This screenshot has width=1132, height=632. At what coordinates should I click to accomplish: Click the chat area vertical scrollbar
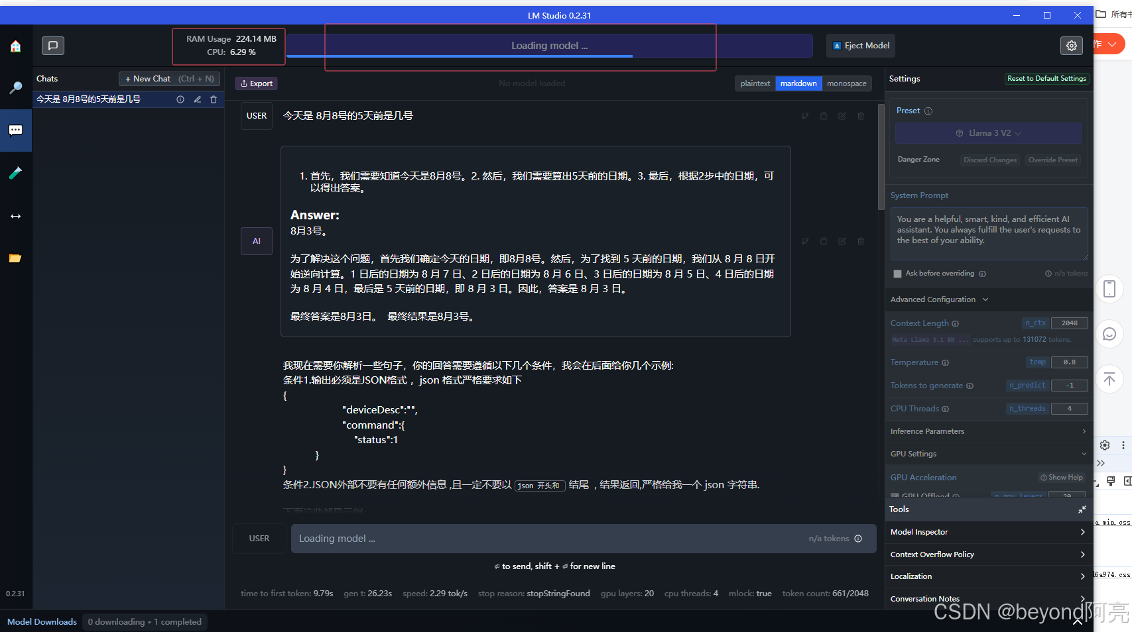[881, 156]
